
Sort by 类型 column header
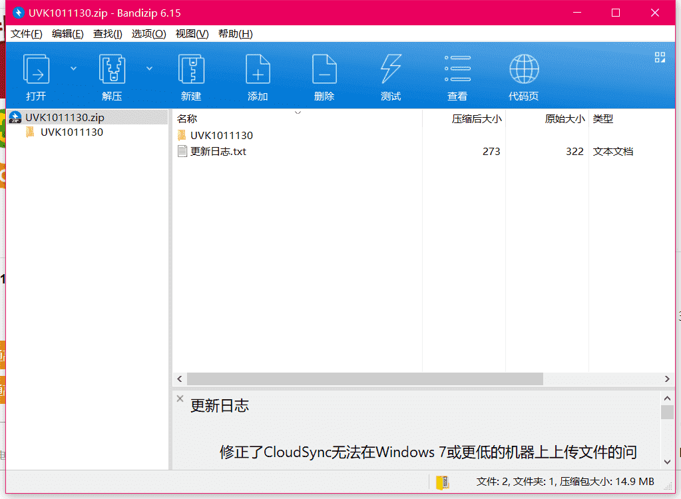(x=603, y=118)
